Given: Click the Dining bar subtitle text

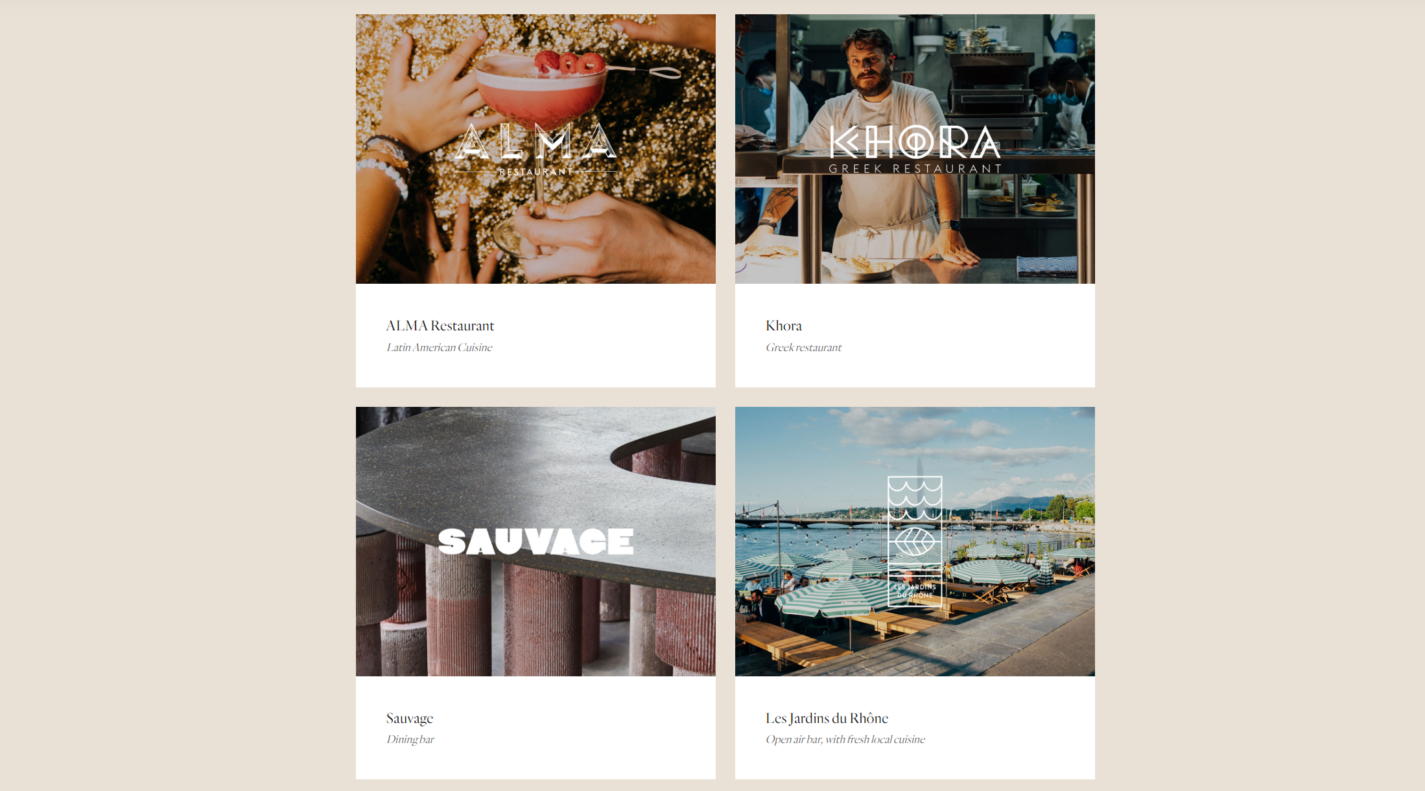Looking at the screenshot, I should click(410, 739).
